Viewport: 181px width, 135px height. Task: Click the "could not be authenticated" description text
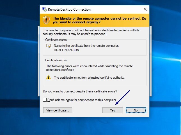(91, 32)
